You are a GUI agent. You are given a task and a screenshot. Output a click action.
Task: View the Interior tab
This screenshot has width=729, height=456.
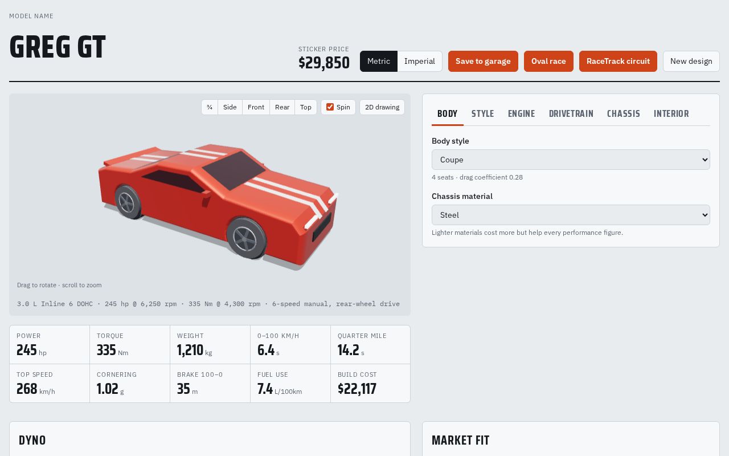pos(671,114)
